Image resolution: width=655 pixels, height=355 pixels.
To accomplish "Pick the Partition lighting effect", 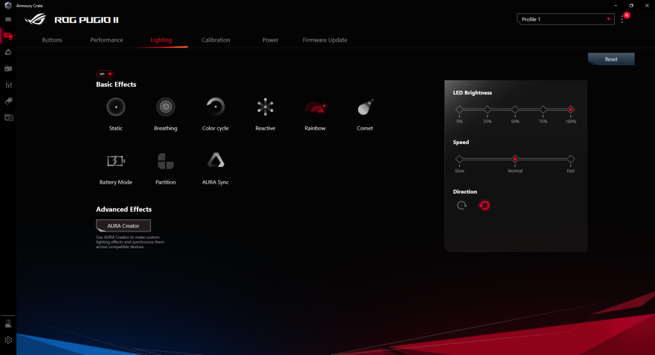I will 166,161.
